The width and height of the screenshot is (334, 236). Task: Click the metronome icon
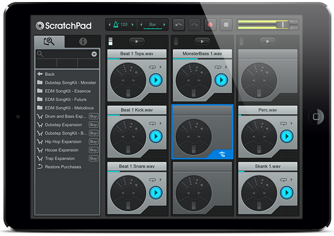[x=116, y=25]
